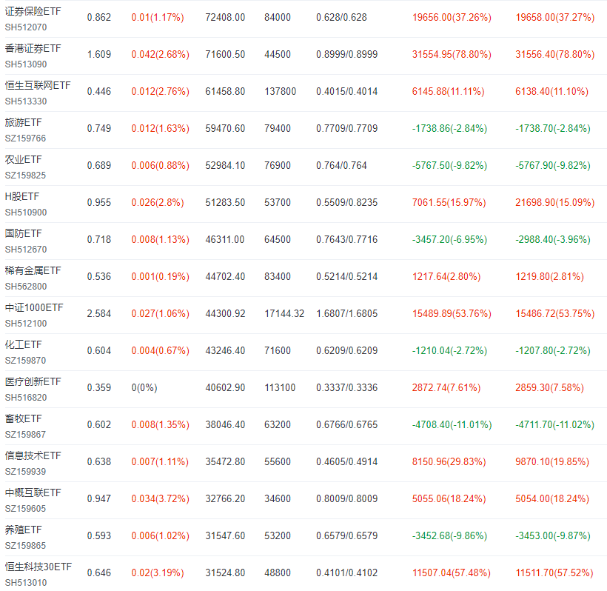Image resolution: width=607 pixels, height=591 pixels.
Task: Select profit 5055.06(18.24%)
Action: [449, 499]
